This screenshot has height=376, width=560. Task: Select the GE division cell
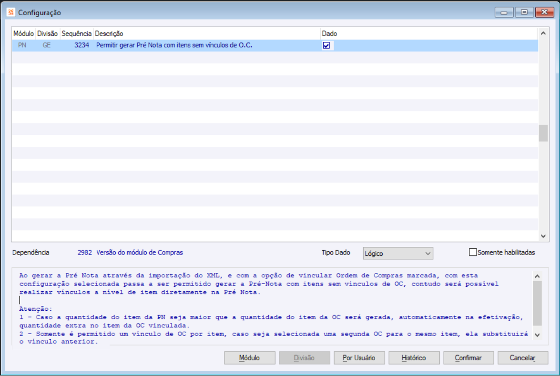pyautogui.click(x=47, y=45)
